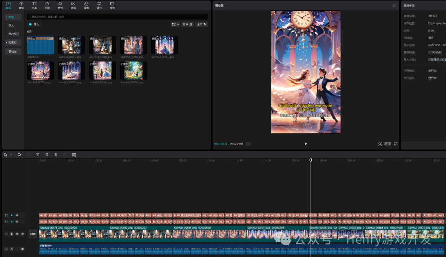This screenshot has height=257, width=446.
Task: Redo the last undone action
Action: coord(28,154)
